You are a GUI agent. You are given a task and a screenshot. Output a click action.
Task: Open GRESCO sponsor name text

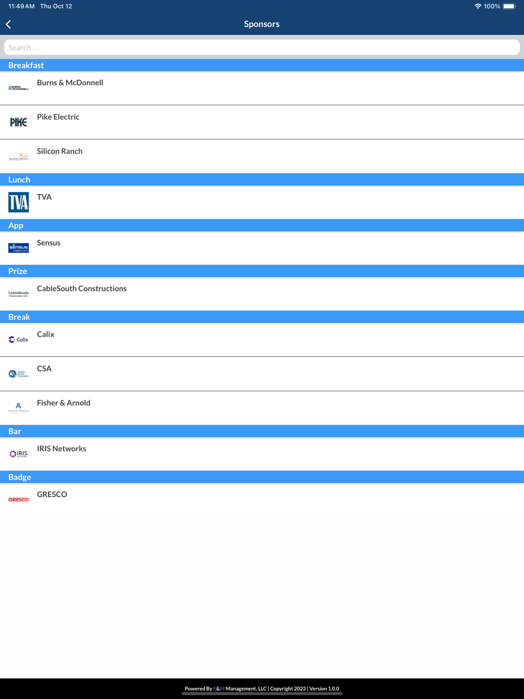pos(52,494)
